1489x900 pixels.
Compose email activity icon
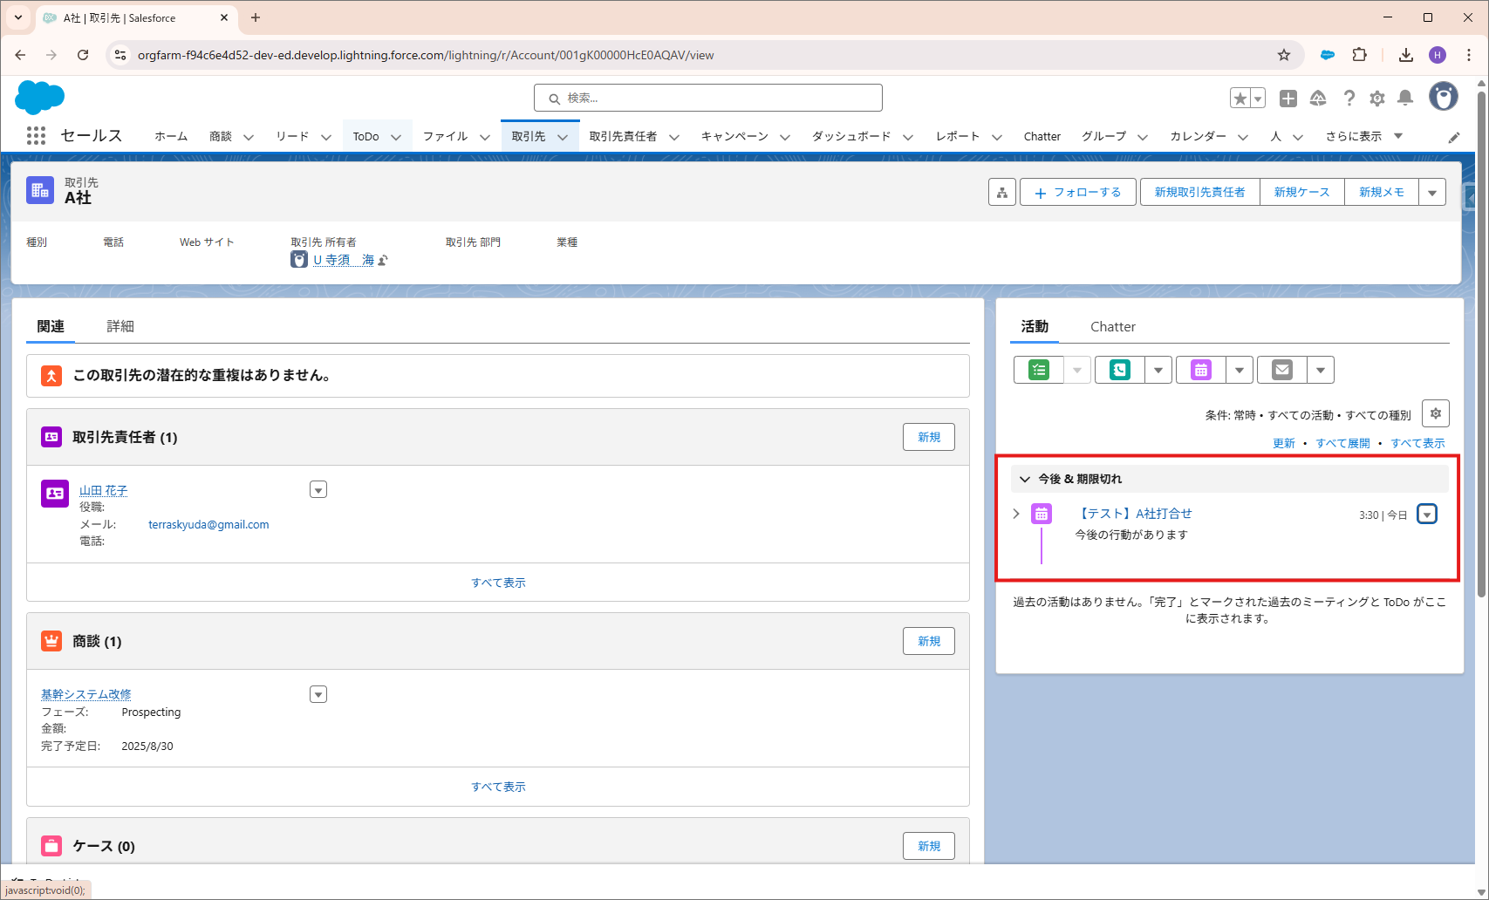1282,370
